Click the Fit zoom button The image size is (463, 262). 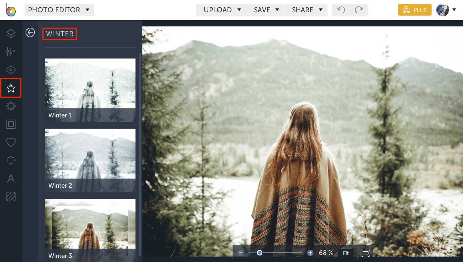345,253
